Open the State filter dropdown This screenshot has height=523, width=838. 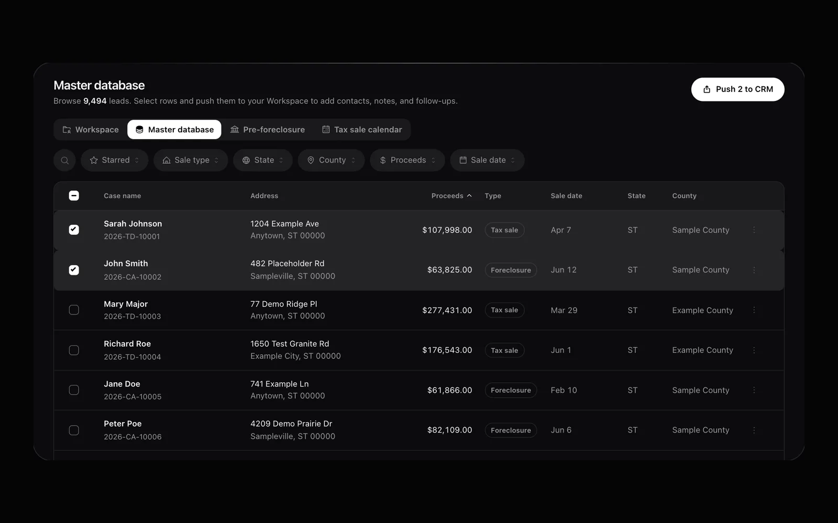point(263,160)
